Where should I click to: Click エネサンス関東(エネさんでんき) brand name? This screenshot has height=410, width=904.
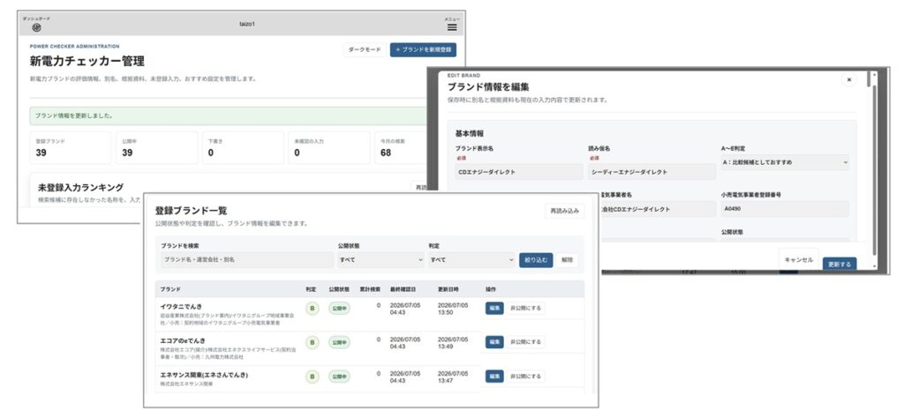pos(204,375)
